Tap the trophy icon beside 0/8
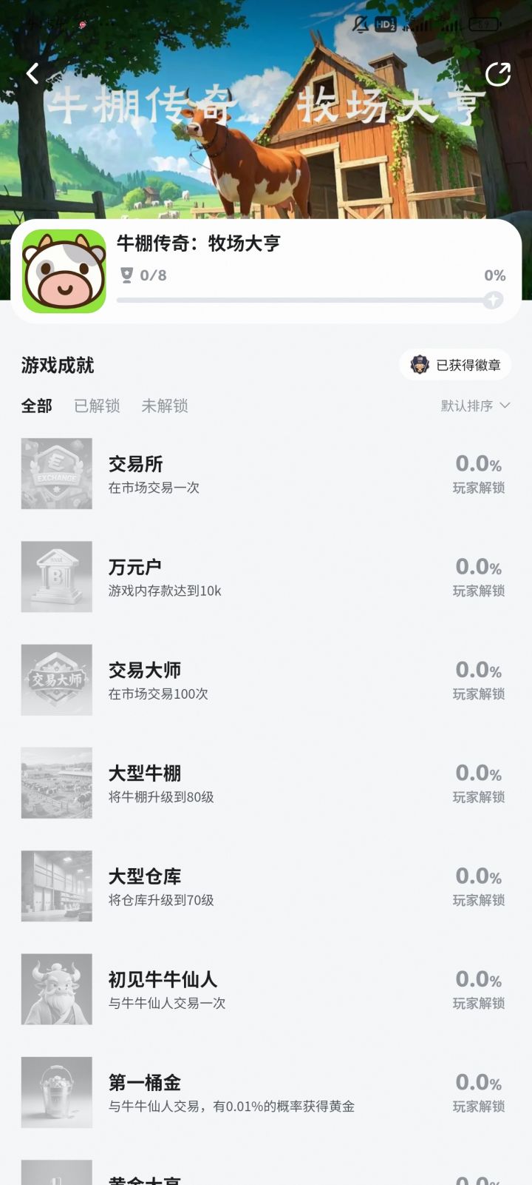Image resolution: width=532 pixels, height=1185 pixels. [127, 275]
